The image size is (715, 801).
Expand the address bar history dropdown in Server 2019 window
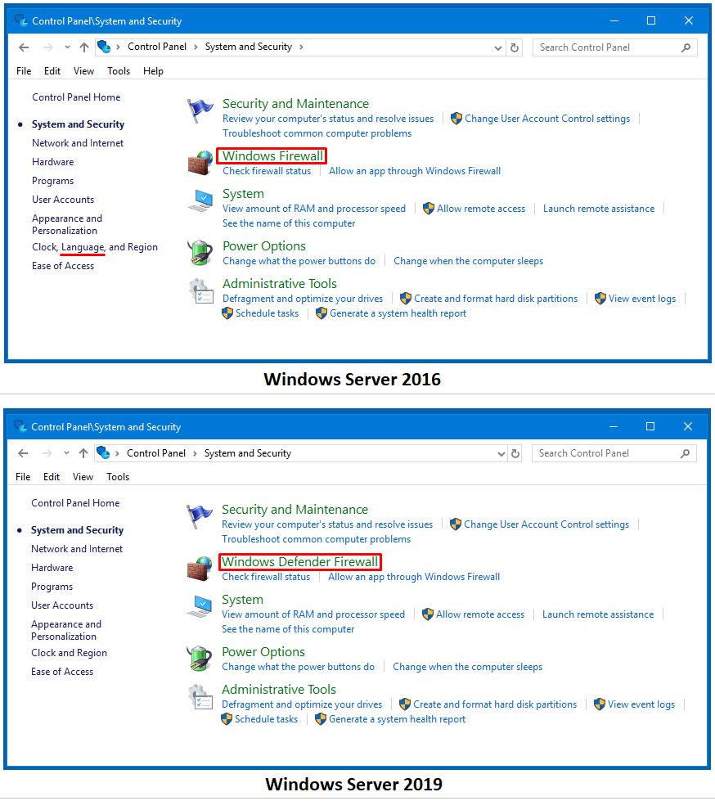501,453
